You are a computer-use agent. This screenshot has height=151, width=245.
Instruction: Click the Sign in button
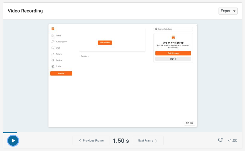click(173, 59)
